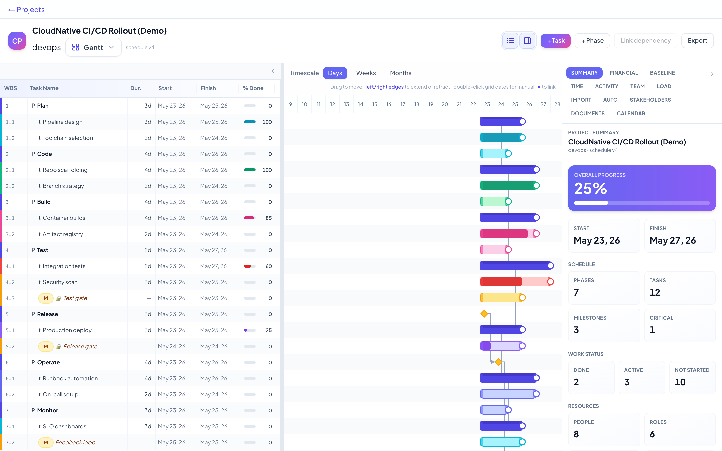Select the Operate phase row
Screen dimensions: 722x451
pos(140,362)
